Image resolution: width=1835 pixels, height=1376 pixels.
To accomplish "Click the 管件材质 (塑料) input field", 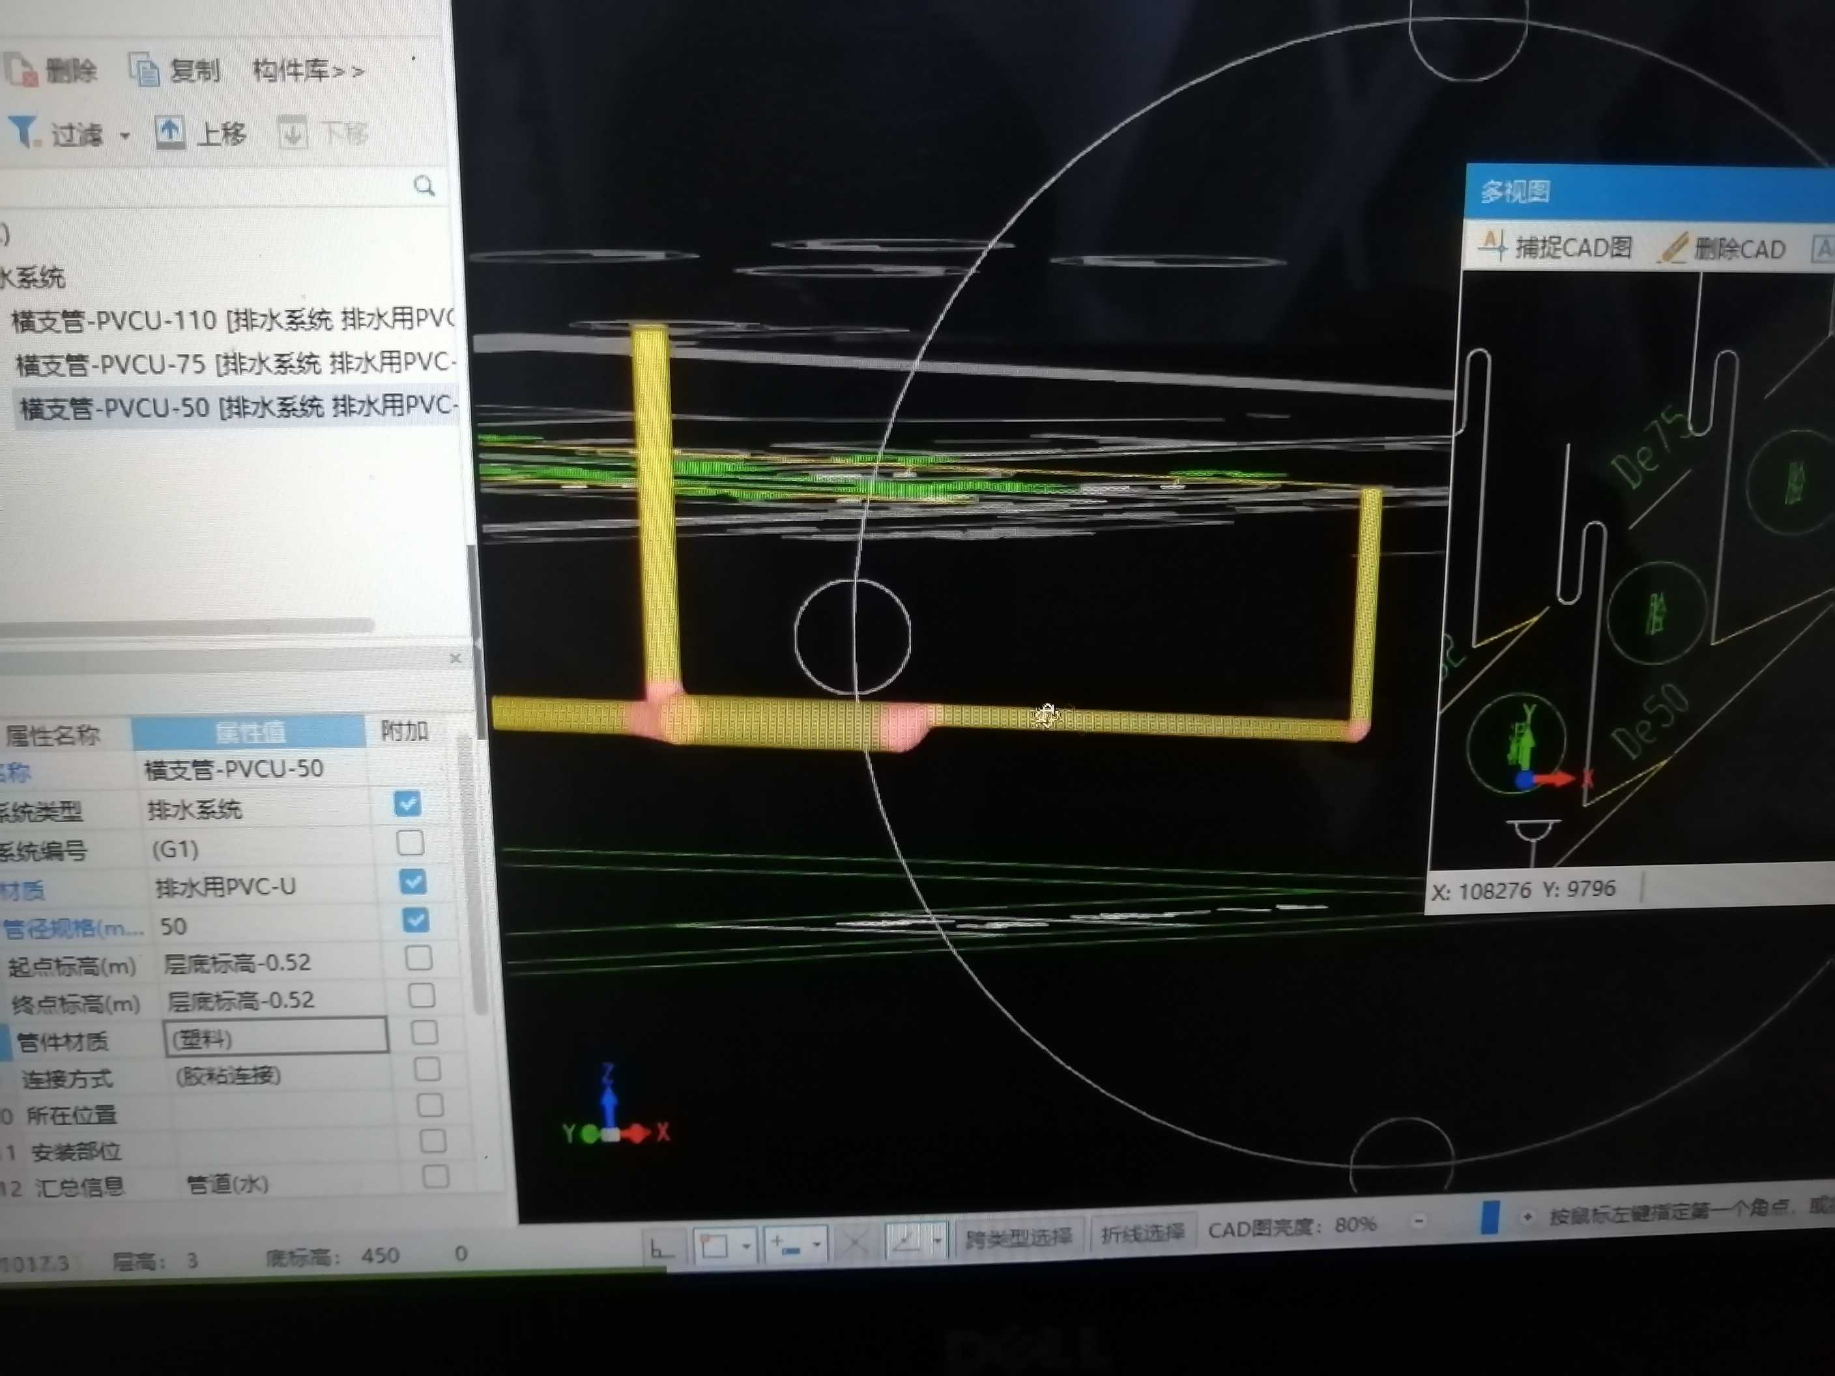I will pos(276,1038).
